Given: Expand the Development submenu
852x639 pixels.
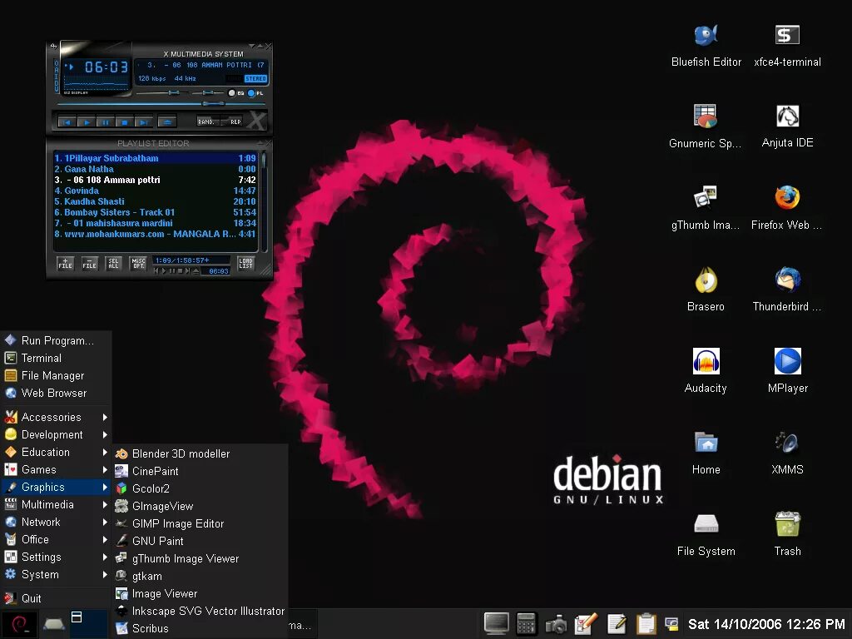Looking at the screenshot, I should (56, 434).
